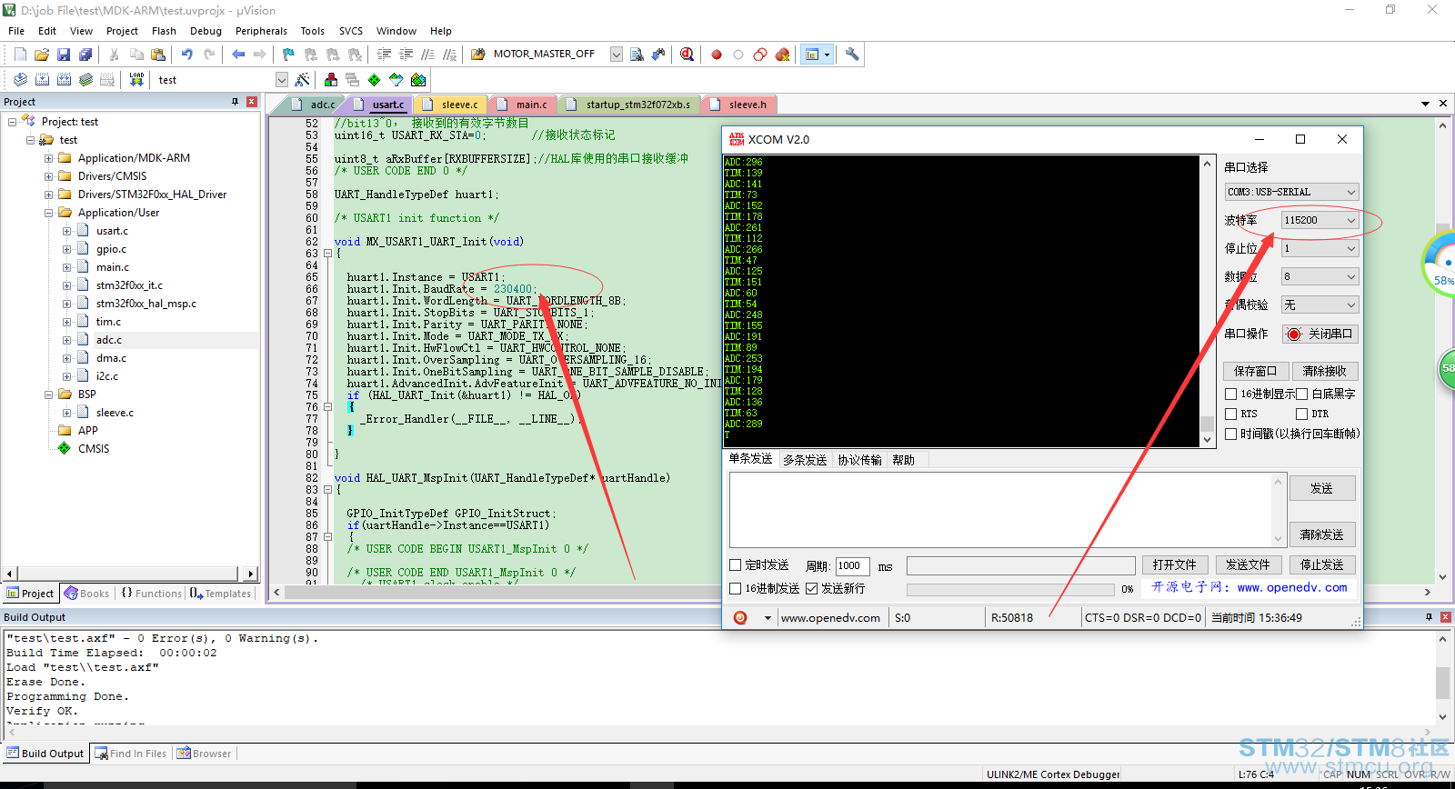Click the 周期 period input field
The width and height of the screenshot is (1455, 789).
[x=852, y=565]
